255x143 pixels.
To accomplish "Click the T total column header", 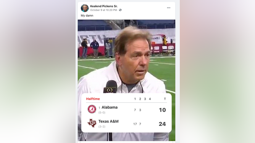I will click(165, 99).
